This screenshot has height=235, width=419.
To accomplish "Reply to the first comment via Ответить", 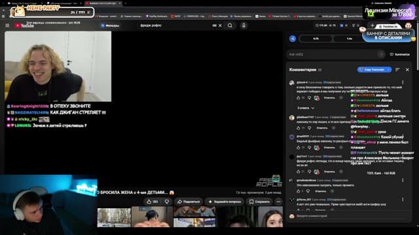I will pyautogui.click(x=329, y=98).
